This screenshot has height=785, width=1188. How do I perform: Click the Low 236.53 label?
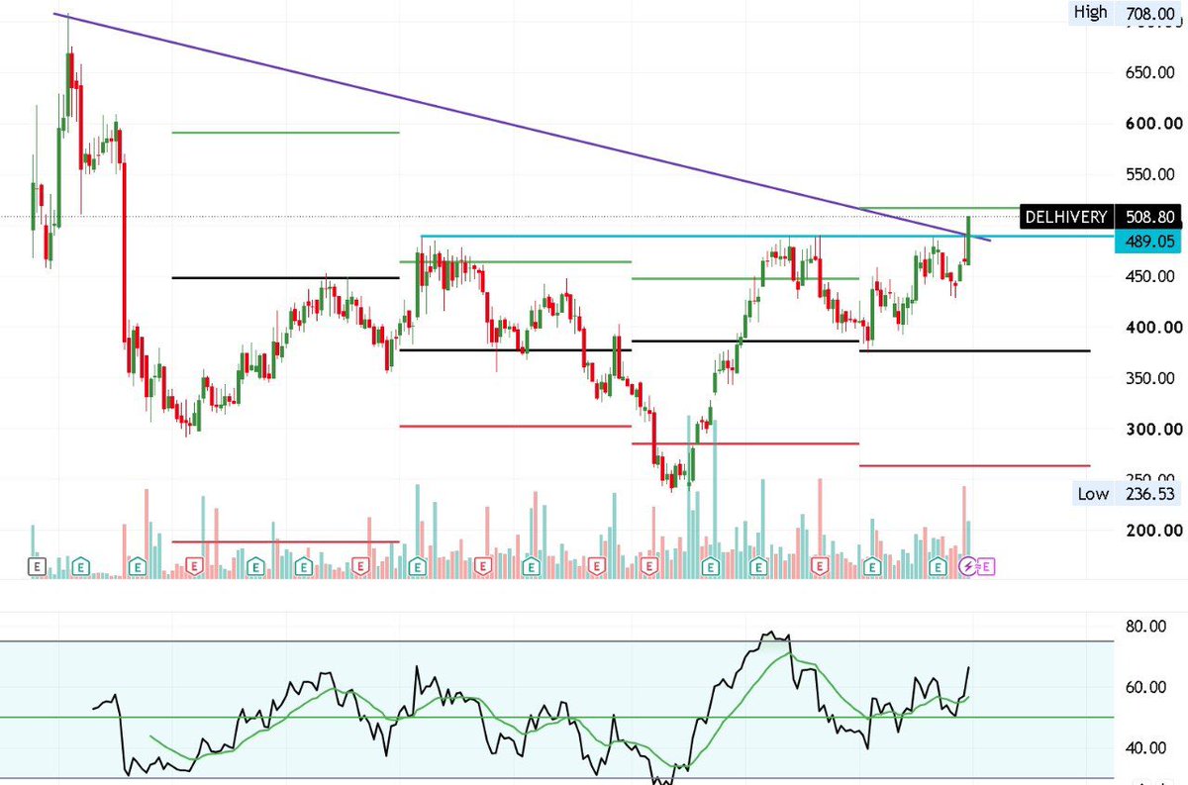1129,494
